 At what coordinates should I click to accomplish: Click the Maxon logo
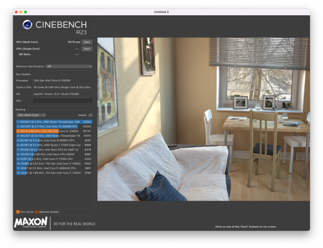[x=31, y=223]
